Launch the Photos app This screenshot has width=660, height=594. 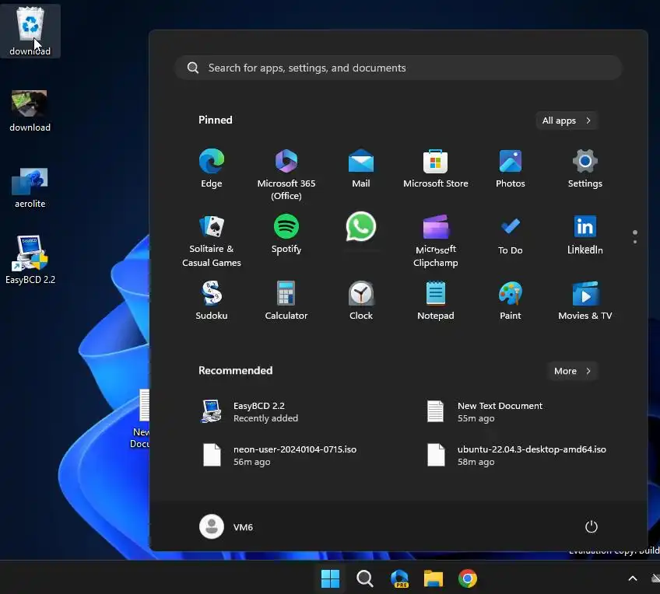pos(510,168)
